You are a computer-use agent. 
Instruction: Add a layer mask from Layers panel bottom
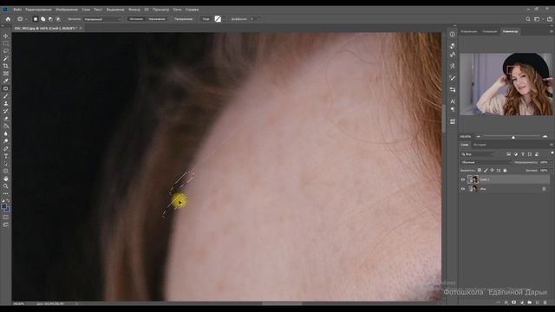(x=514, y=302)
